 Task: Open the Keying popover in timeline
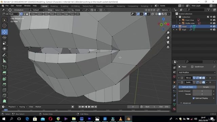pos(23,107)
